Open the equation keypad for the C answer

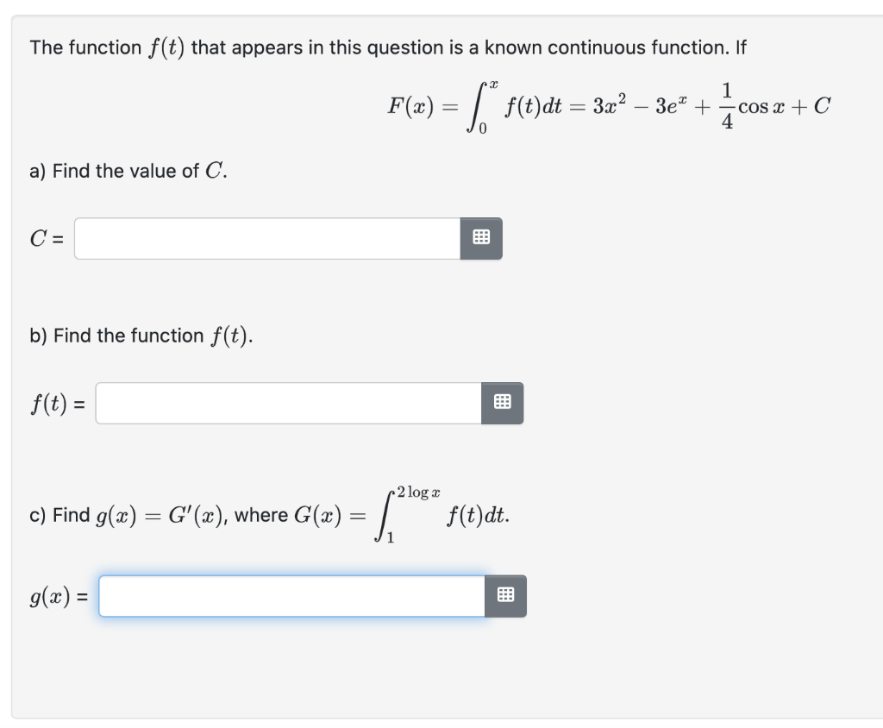click(x=481, y=238)
